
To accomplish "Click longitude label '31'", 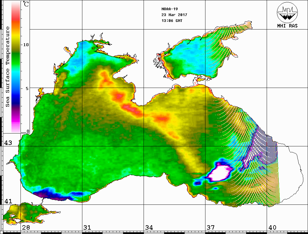I will tap(87, 227).
